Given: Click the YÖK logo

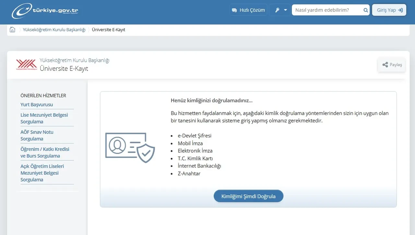Looking at the screenshot, I should pyautogui.click(x=26, y=65).
